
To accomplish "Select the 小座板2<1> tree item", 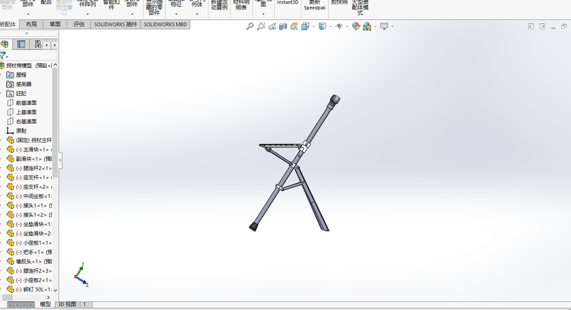I will (x=34, y=280).
